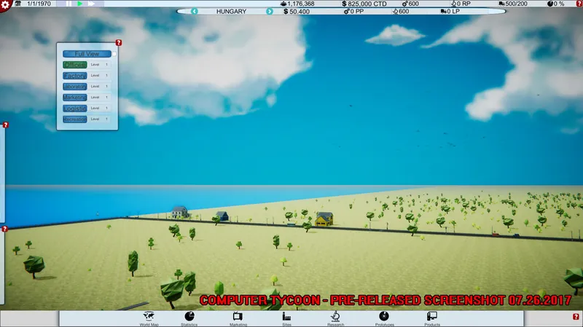This screenshot has width=583, height=327.
Task: Click the HUNGARY country name
Action: pyautogui.click(x=231, y=12)
